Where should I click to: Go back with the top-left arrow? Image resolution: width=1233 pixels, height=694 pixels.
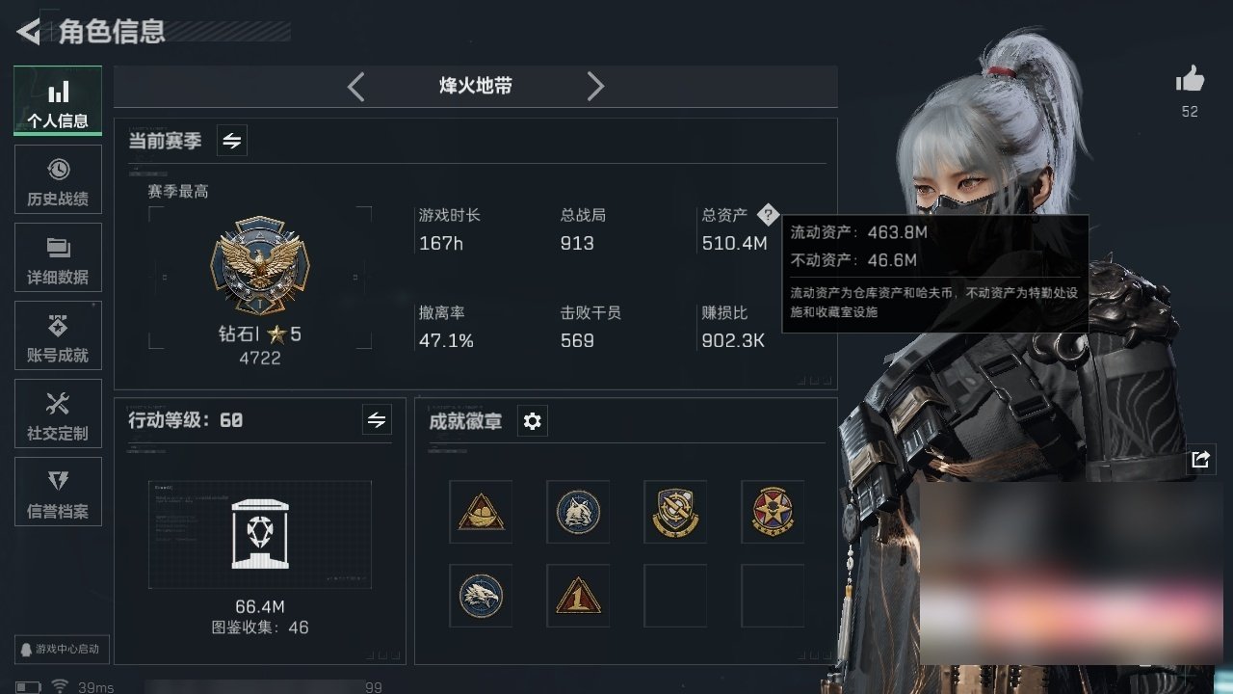click(28, 32)
